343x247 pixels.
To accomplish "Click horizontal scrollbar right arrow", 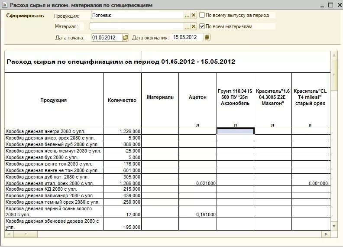I will click(x=326, y=234).
